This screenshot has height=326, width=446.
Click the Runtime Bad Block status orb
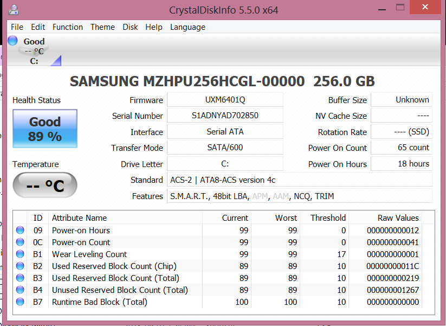pos(20,302)
